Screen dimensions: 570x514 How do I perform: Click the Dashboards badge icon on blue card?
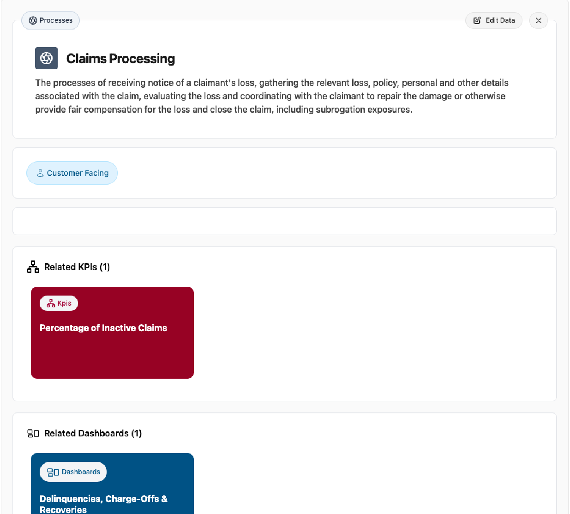point(53,472)
